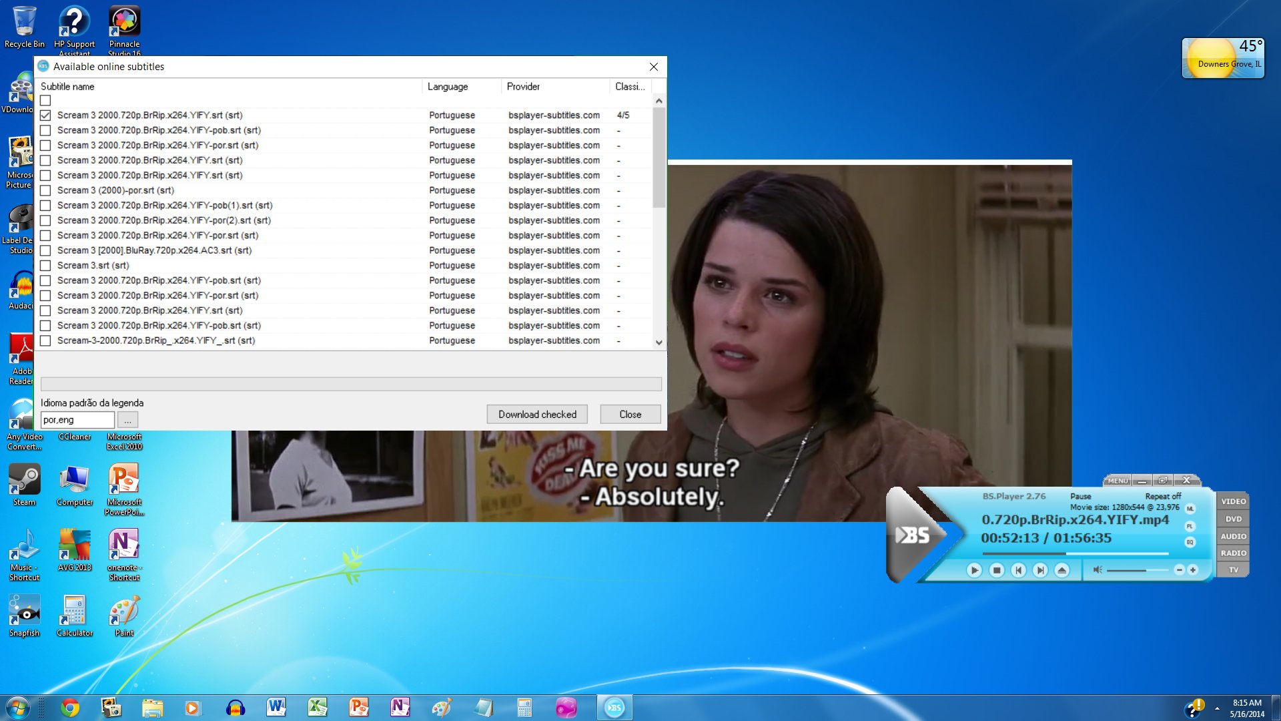
Task: Mute audio with the speaker icon
Action: click(x=1098, y=570)
